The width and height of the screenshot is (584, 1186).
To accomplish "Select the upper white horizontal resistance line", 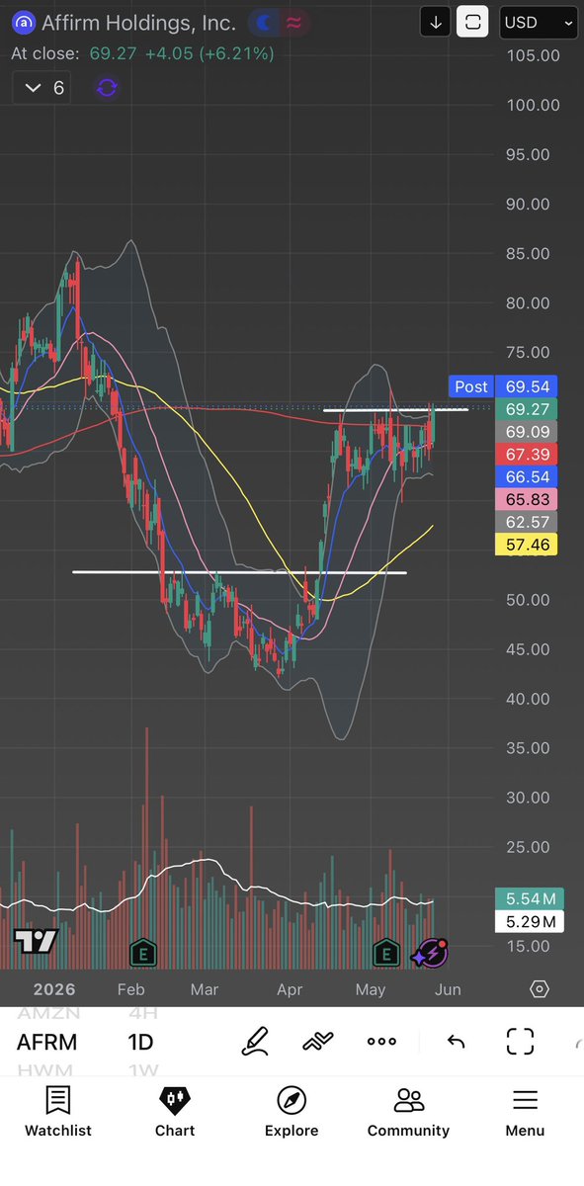I will 395,409.
